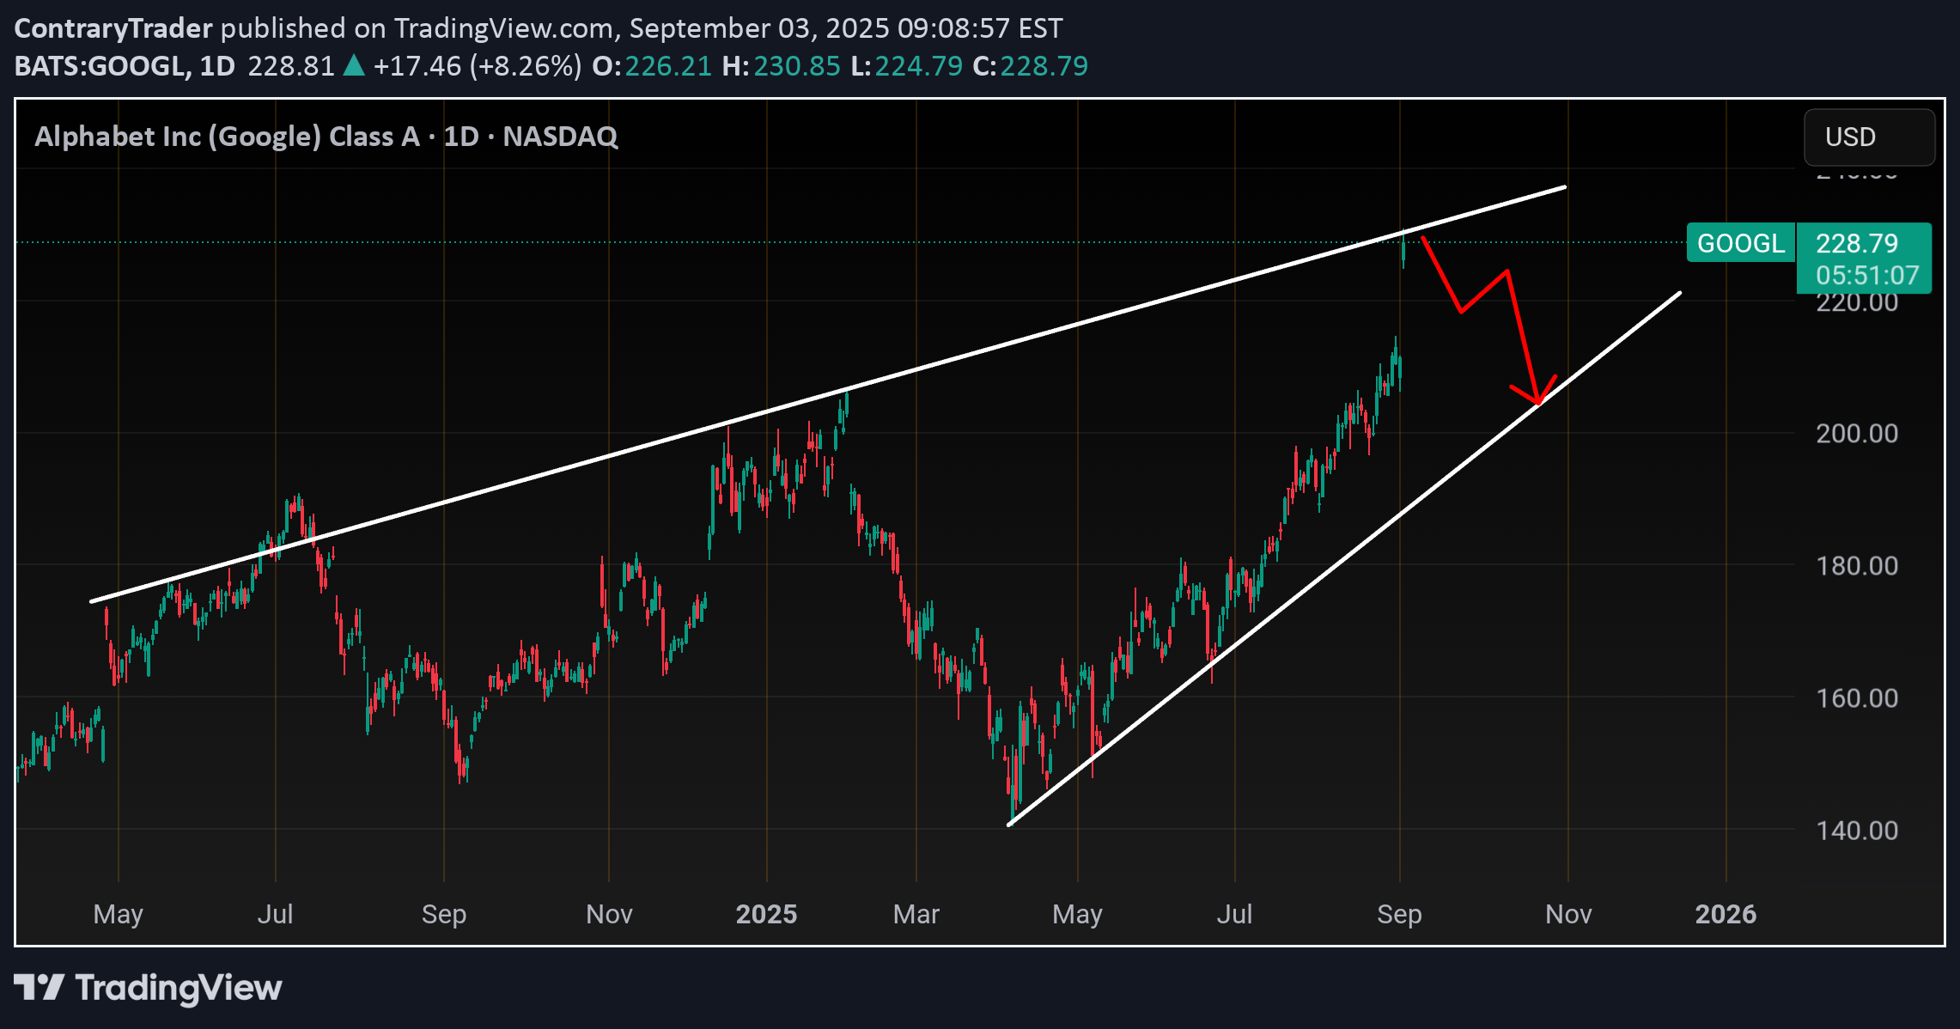The width and height of the screenshot is (1960, 1029).
Task: Click the USD currency button
Action: point(1869,137)
